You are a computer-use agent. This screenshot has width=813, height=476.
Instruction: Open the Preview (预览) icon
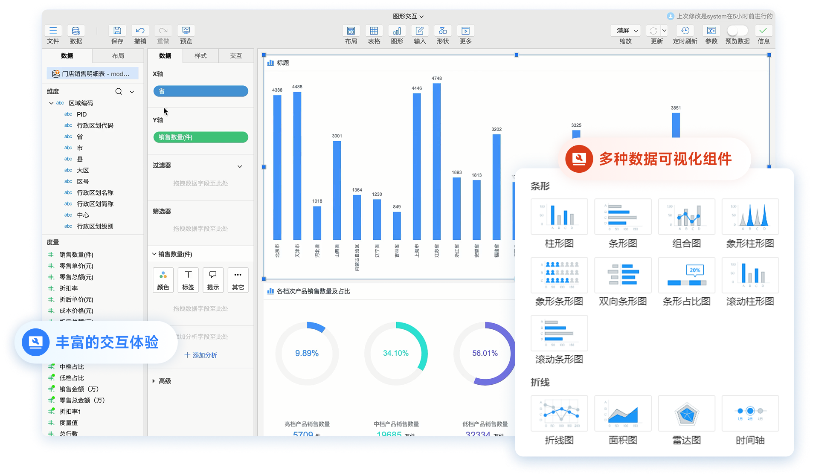point(186,31)
